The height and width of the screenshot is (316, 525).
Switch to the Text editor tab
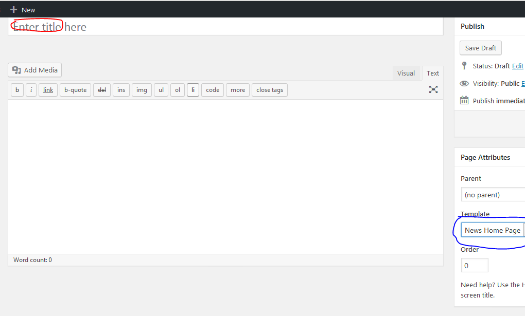[x=433, y=73]
